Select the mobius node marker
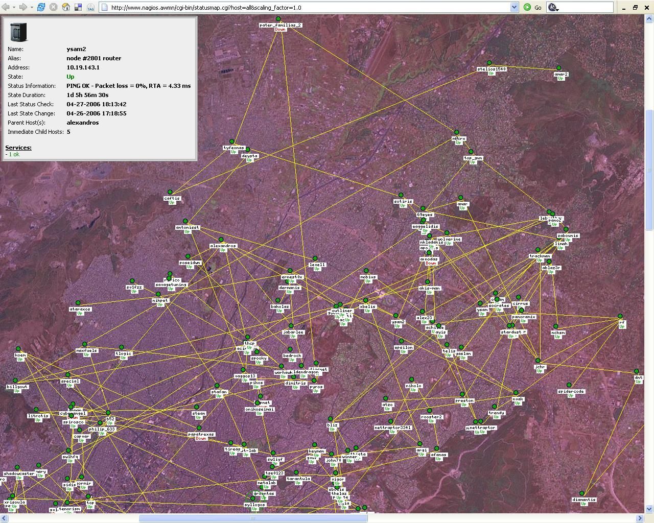This screenshot has height=523, width=654. [366, 271]
